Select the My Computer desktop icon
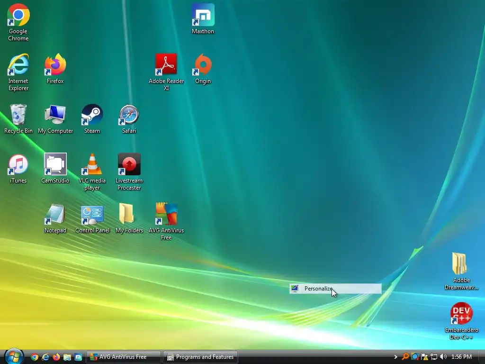The width and height of the screenshot is (485, 364). [55, 119]
